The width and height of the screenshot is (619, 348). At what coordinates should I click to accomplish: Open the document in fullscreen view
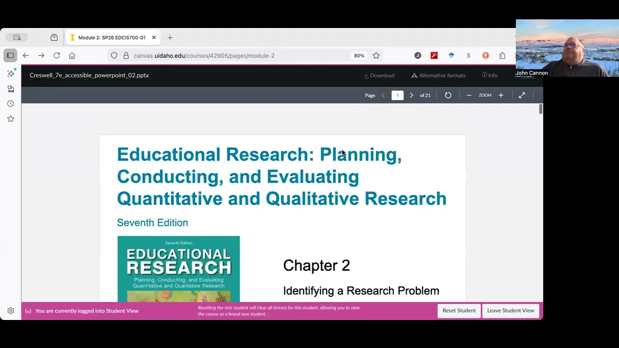tap(522, 95)
